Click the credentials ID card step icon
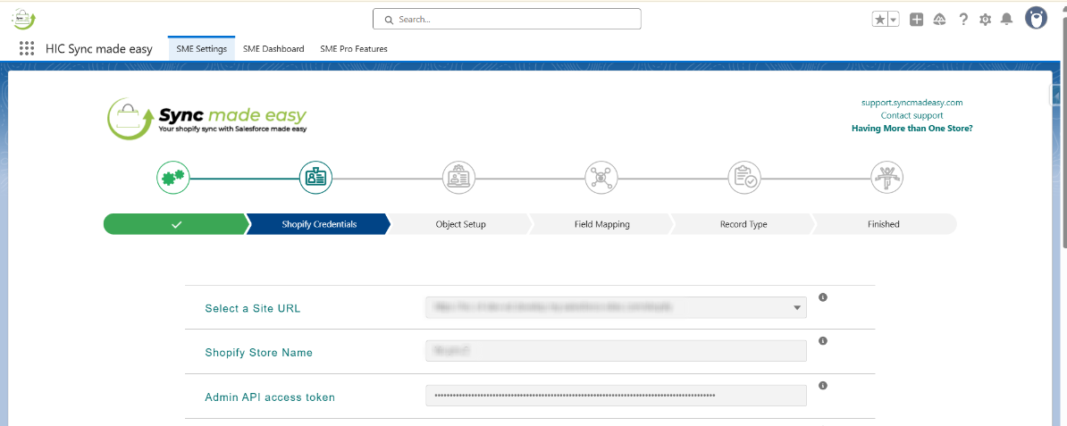This screenshot has height=426, width=1067. 316,178
